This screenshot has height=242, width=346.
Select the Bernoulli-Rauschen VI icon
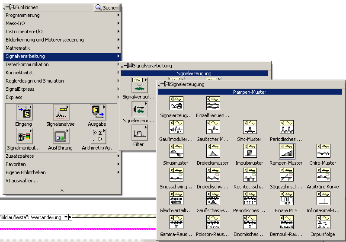coord(287,223)
